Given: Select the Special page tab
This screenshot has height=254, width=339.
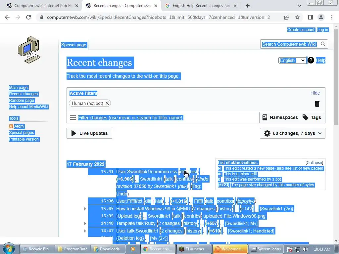Looking at the screenshot, I should point(74,45).
